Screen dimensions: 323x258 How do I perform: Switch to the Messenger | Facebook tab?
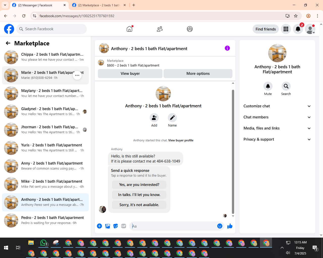39,5
